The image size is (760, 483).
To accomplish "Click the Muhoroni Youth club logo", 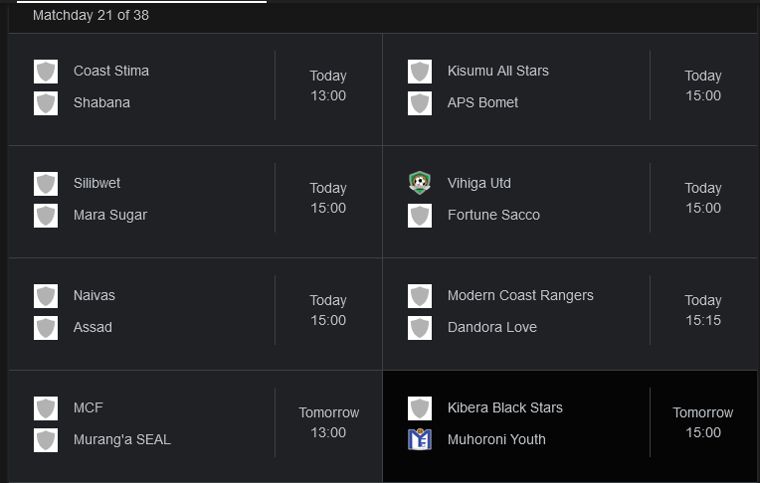I will pos(420,439).
